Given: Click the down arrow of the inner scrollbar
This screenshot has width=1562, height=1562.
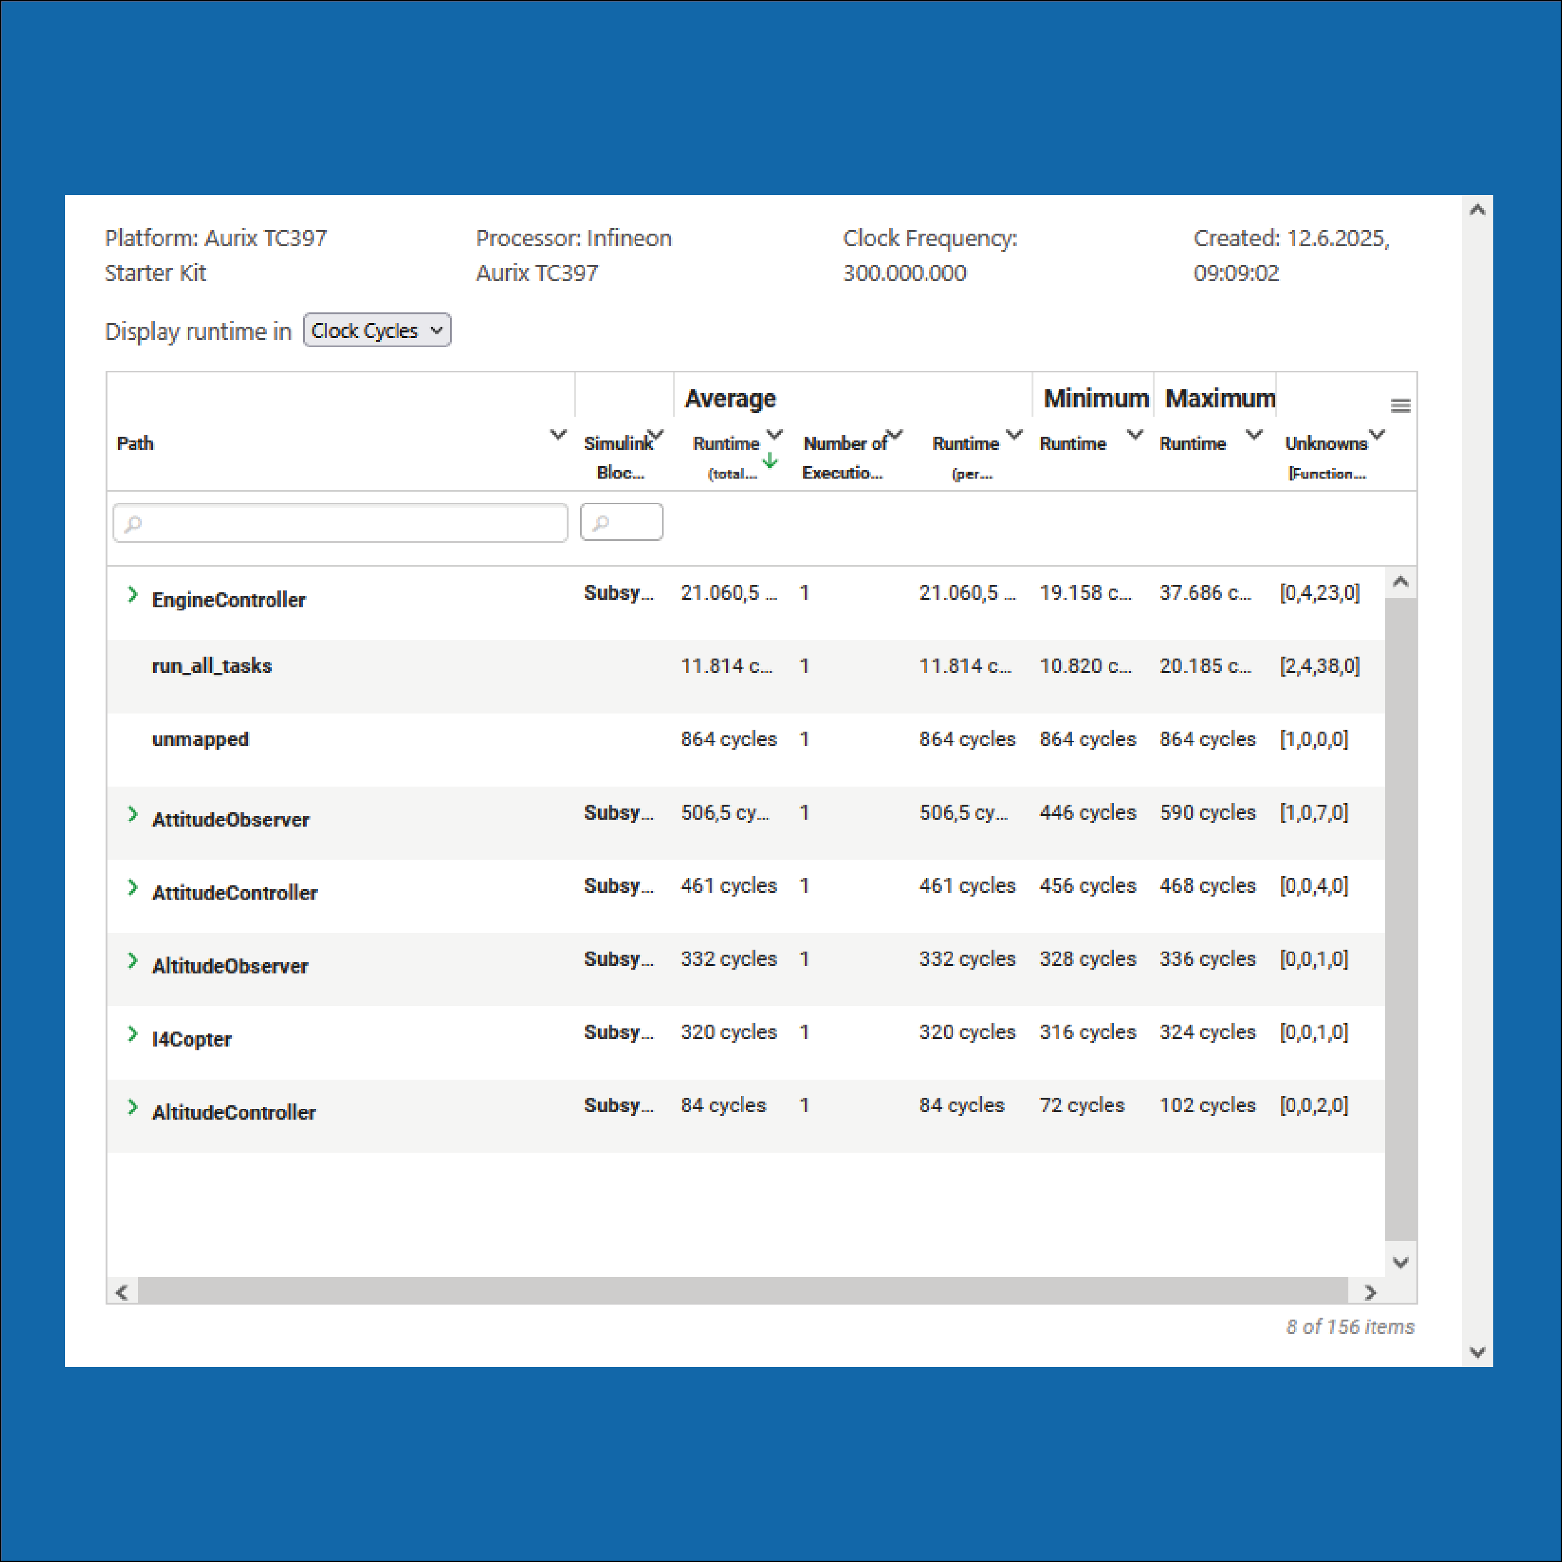Looking at the screenshot, I should pos(1401,1261).
